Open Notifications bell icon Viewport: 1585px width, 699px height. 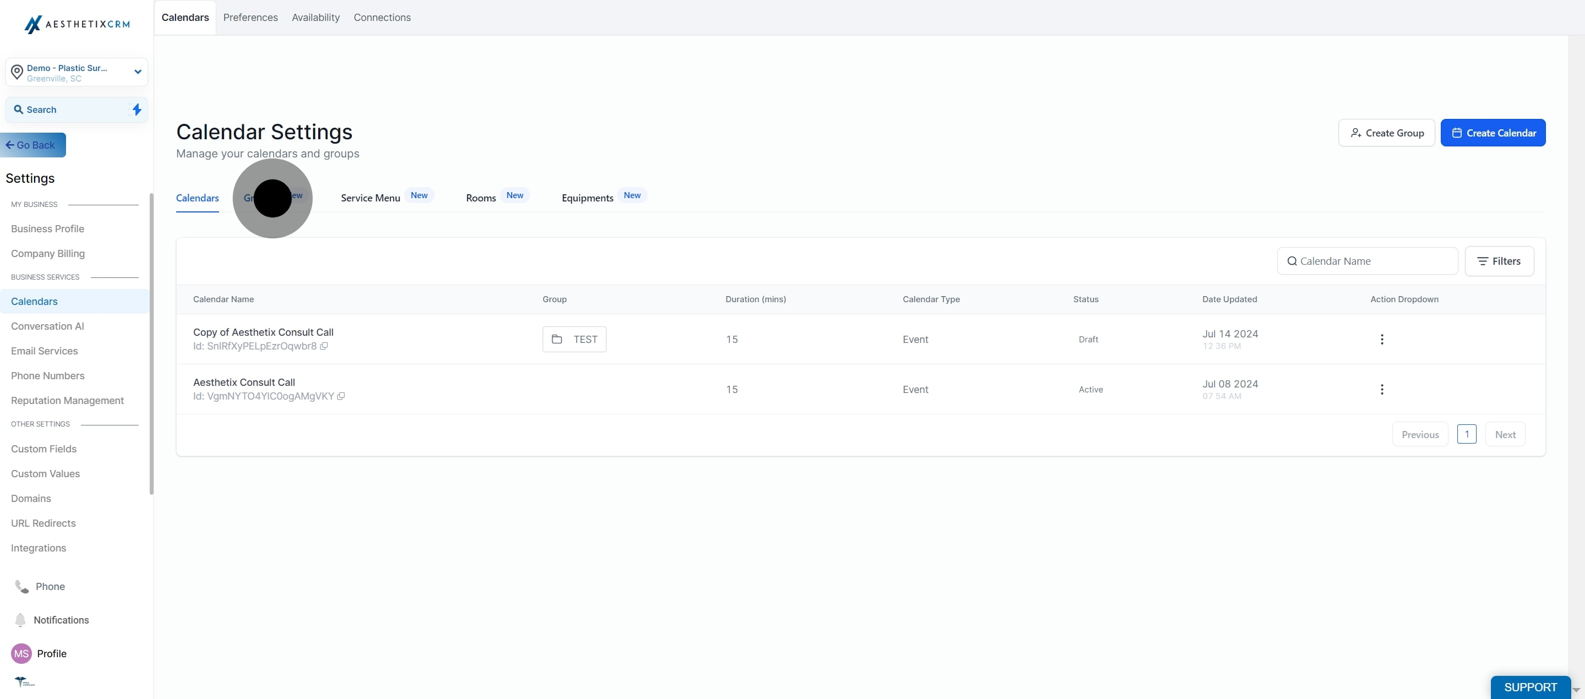click(x=20, y=620)
